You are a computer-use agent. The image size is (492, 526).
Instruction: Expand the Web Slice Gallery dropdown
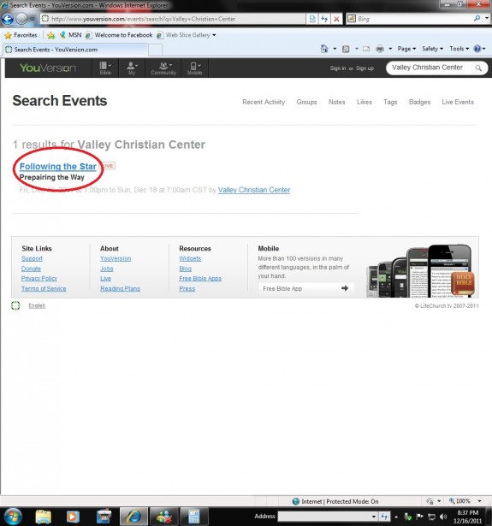(x=214, y=35)
